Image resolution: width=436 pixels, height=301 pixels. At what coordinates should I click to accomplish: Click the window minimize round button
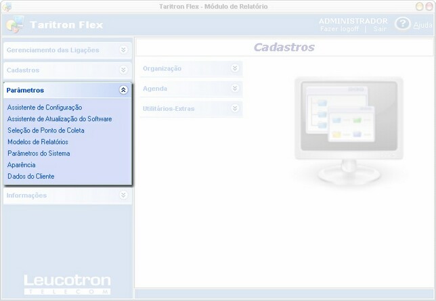(419, 6)
